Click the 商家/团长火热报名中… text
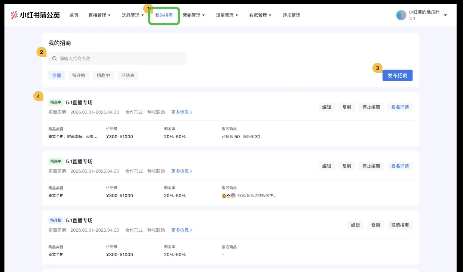Screen dimensions: 463x272 tap(257, 195)
